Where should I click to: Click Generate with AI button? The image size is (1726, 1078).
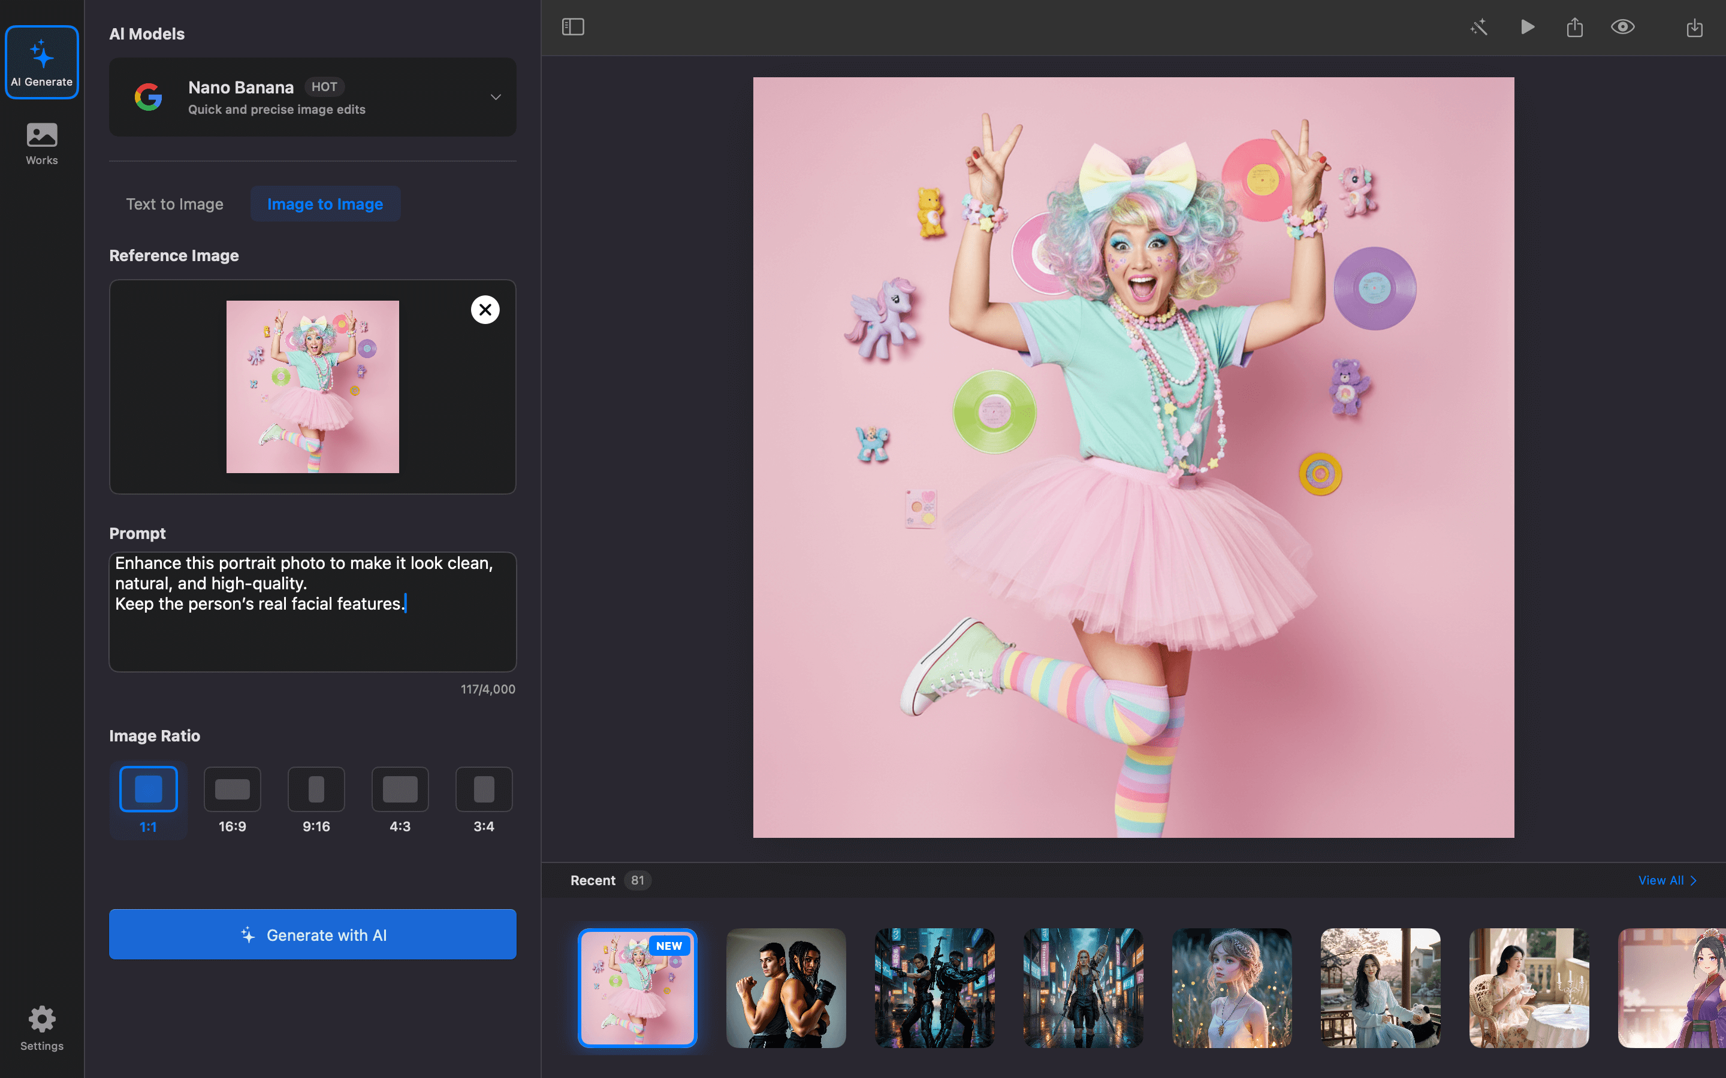tap(312, 935)
